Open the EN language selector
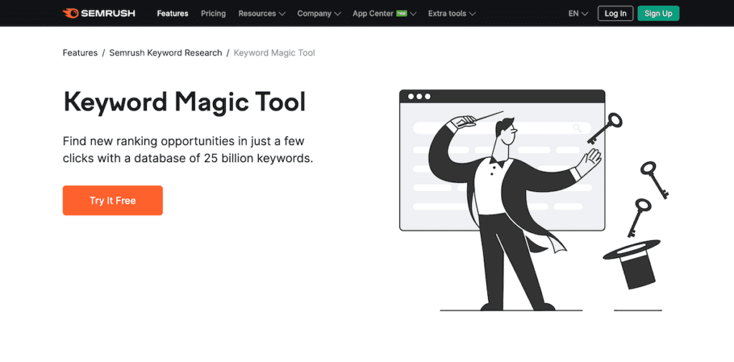 pyautogui.click(x=578, y=14)
